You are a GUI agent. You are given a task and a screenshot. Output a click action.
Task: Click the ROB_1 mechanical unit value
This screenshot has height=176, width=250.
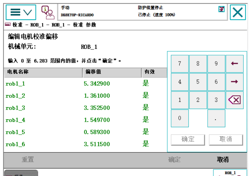(89, 47)
